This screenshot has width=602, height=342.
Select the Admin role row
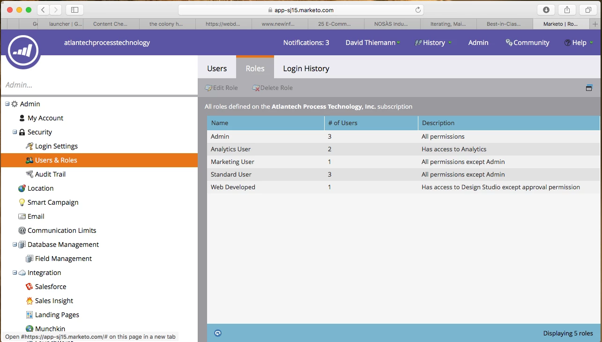tap(403, 136)
